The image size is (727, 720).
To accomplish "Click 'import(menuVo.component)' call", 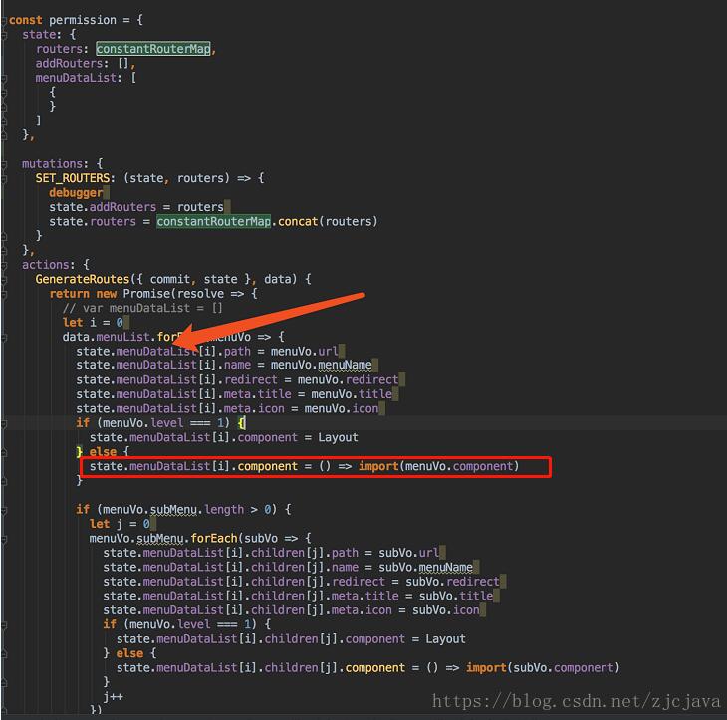I will click(438, 466).
